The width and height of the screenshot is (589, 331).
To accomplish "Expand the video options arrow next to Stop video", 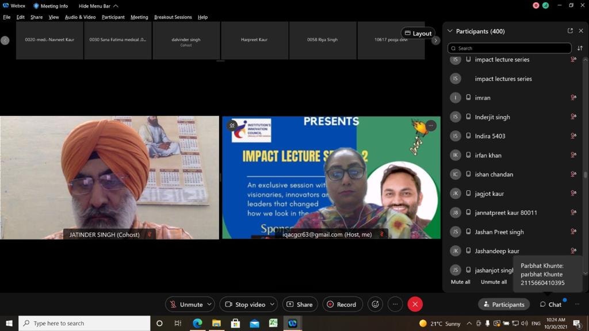I will tap(272, 305).
